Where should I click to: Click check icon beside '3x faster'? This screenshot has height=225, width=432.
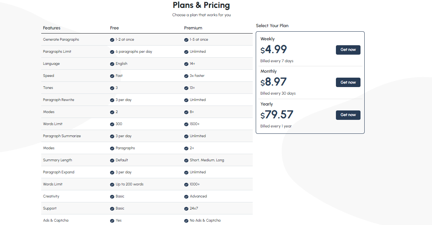186,76
